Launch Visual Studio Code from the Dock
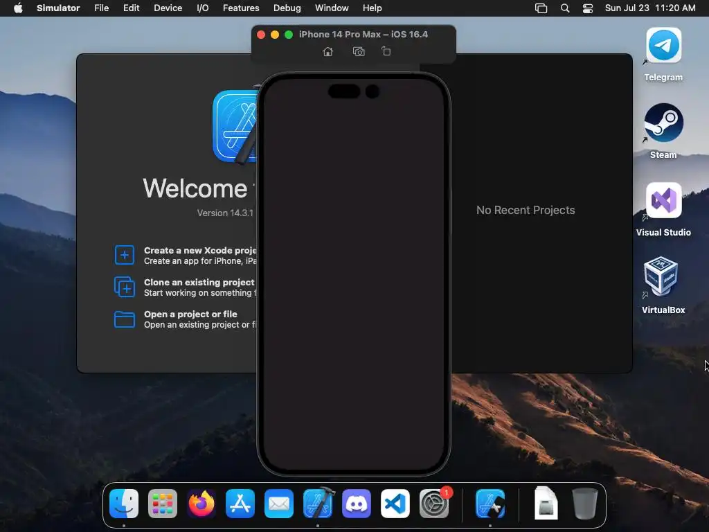Image resolution: width=709 pixels, height=532 pixels. [395, 504]
